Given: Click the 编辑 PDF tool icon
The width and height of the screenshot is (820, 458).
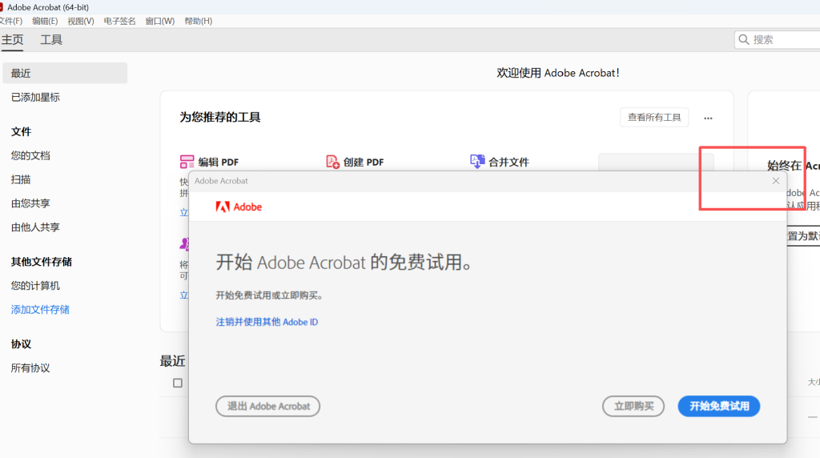Looking at the screenshot, I should tap(187, 162).
